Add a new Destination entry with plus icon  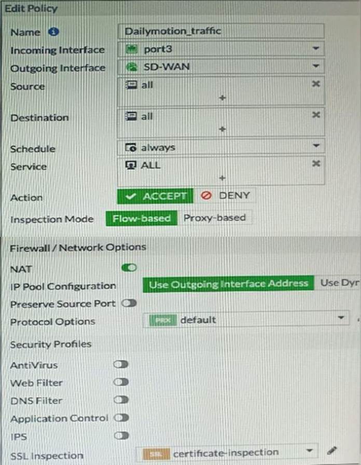click(x=223, y=129)
